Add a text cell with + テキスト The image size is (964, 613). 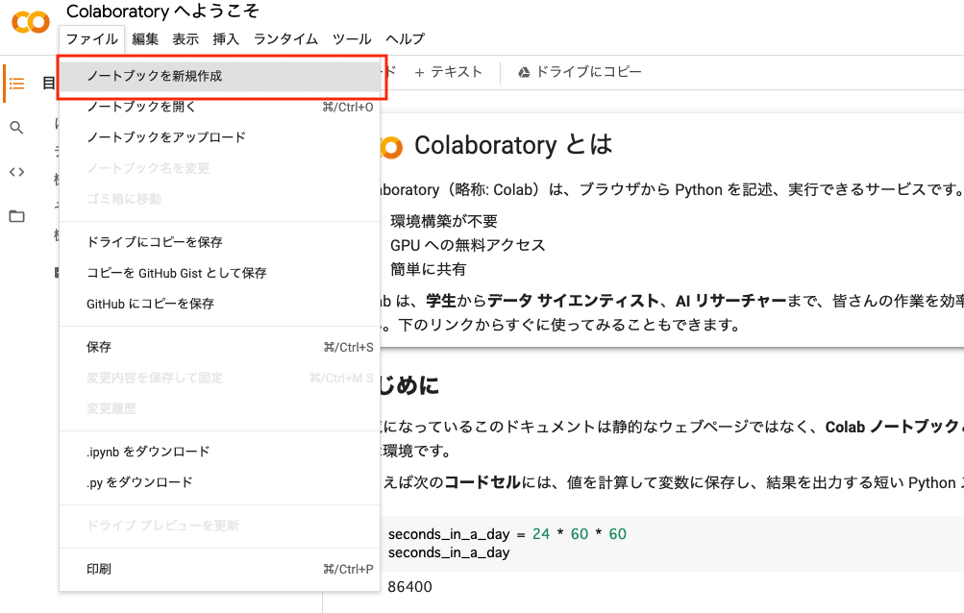tap(448, 73)
